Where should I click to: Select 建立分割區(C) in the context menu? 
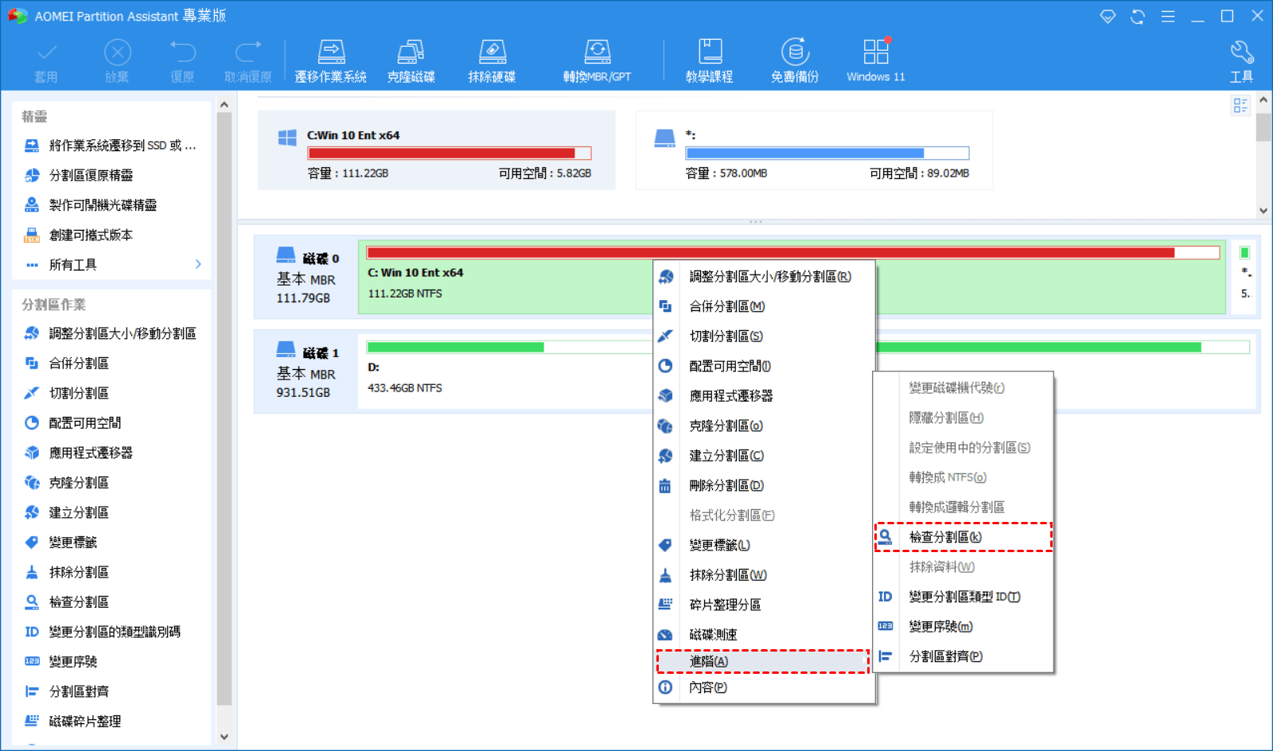pyautogui.click(x=764, y=456)
